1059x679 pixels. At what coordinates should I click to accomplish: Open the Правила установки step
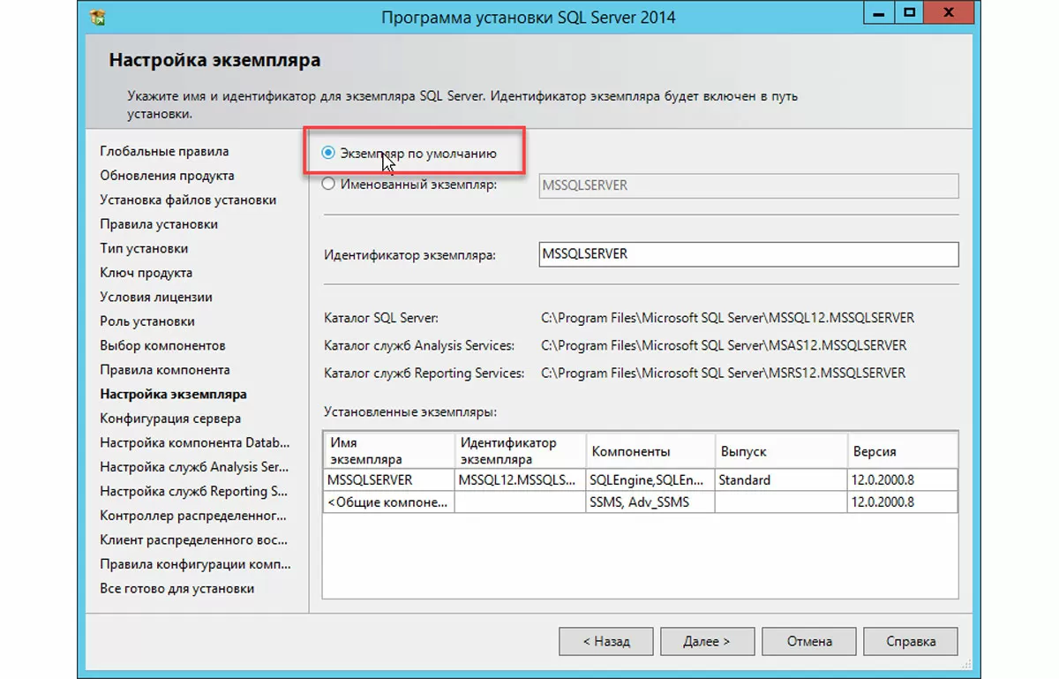[x=159, y=224]
